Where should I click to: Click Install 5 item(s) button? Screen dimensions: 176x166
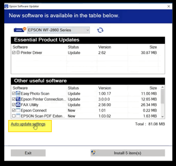point(128,153)
